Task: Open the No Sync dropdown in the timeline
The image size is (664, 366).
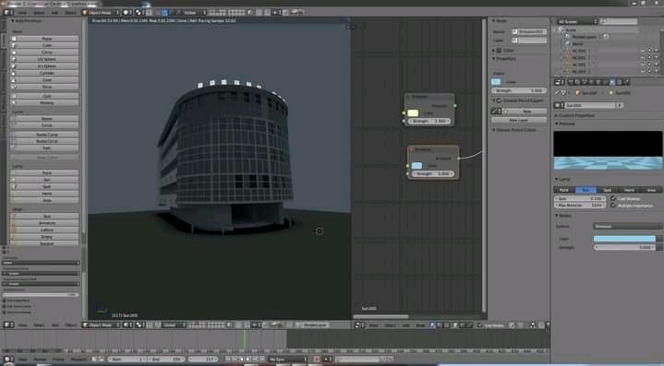Action: [288, 360]
